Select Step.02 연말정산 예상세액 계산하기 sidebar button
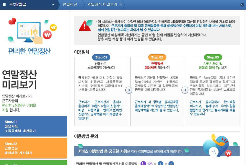Image resolution: width=246 pixels, height=165 pixels. [x=34, y=148]
